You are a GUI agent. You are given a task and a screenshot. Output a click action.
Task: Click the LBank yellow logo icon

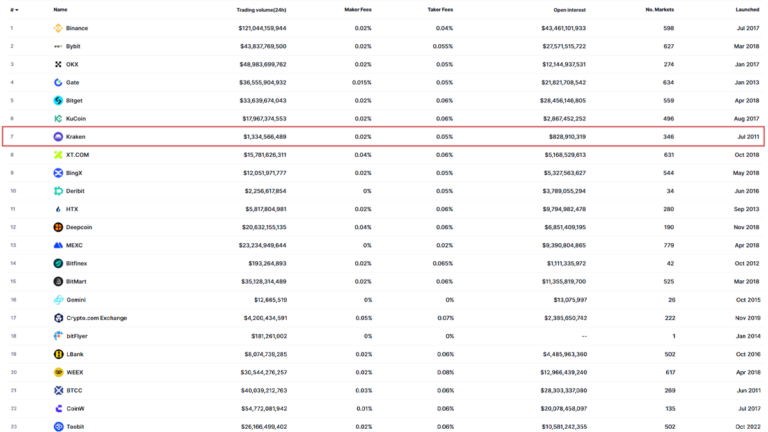pos(58,354)
